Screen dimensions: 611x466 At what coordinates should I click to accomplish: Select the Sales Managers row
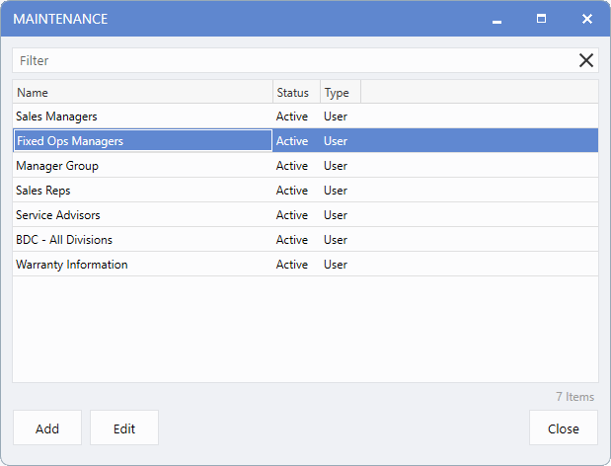(x=306, y=116)
